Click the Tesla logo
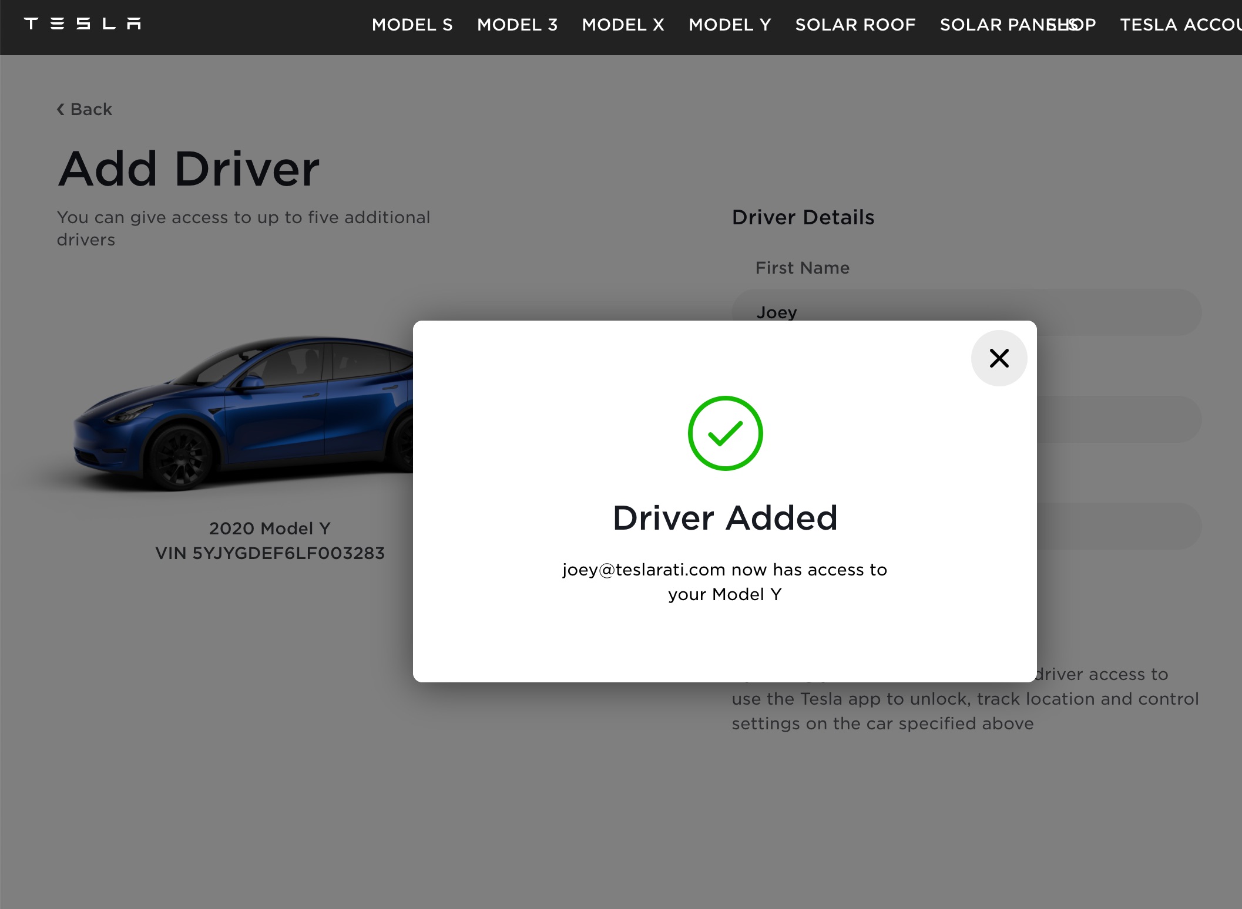Screen dimensions: 1242x909 click(x=83, y=24)
